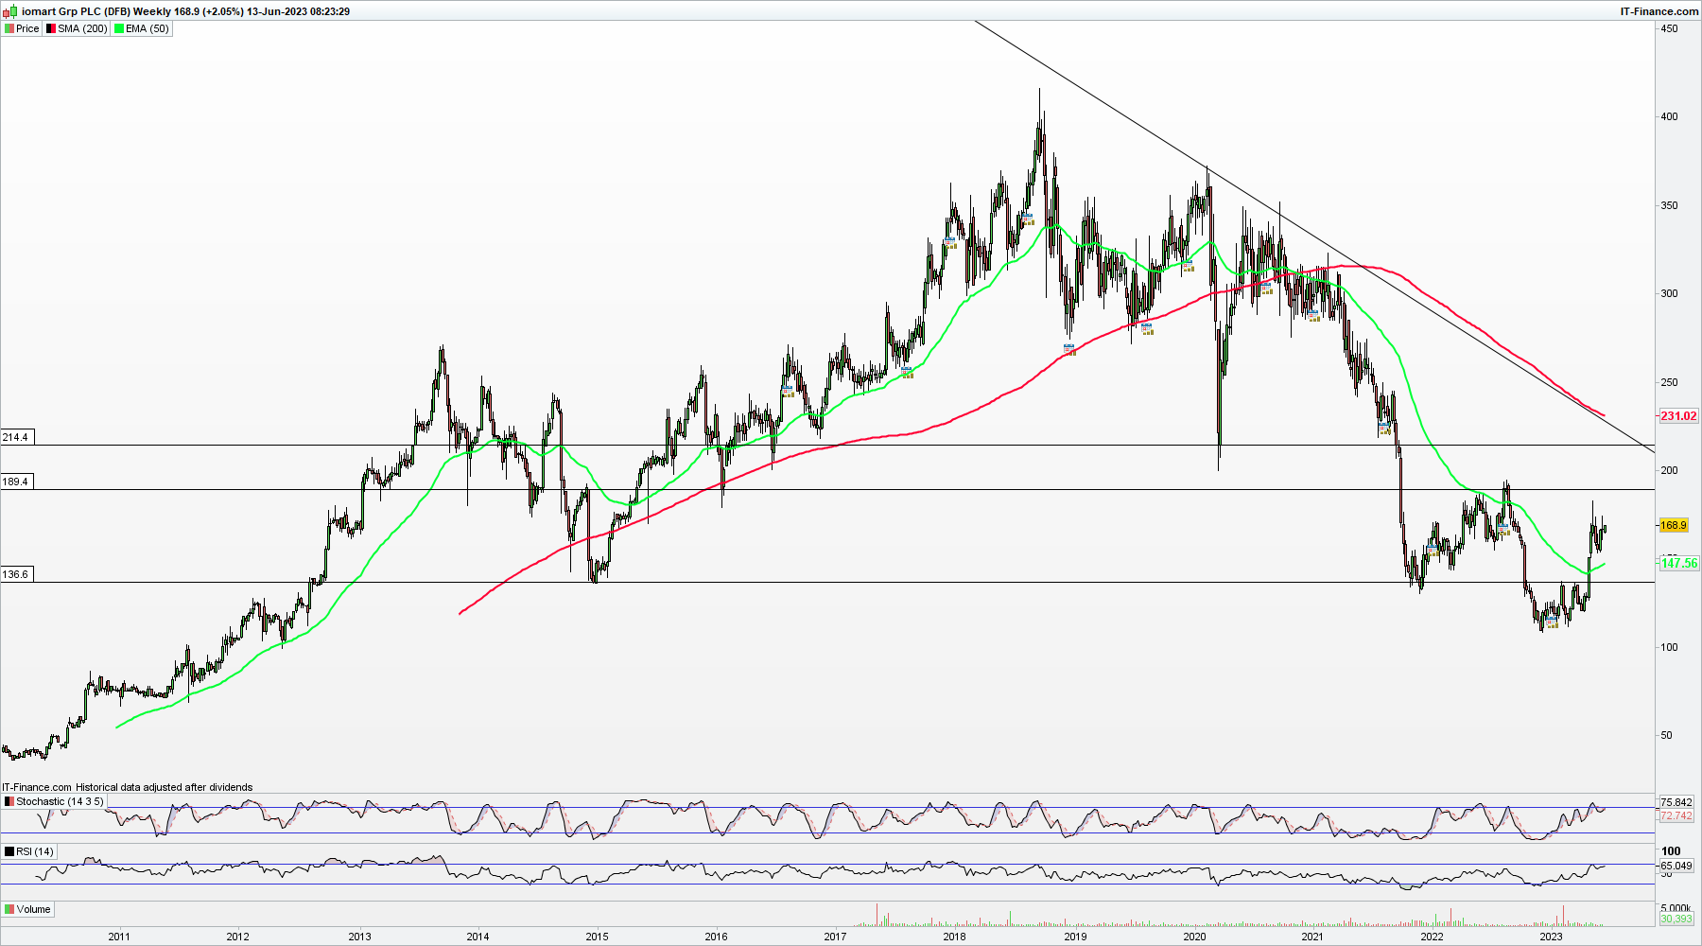
Task: Click the 30,393 volume value tag
Action: click(x=1676, y=919)
